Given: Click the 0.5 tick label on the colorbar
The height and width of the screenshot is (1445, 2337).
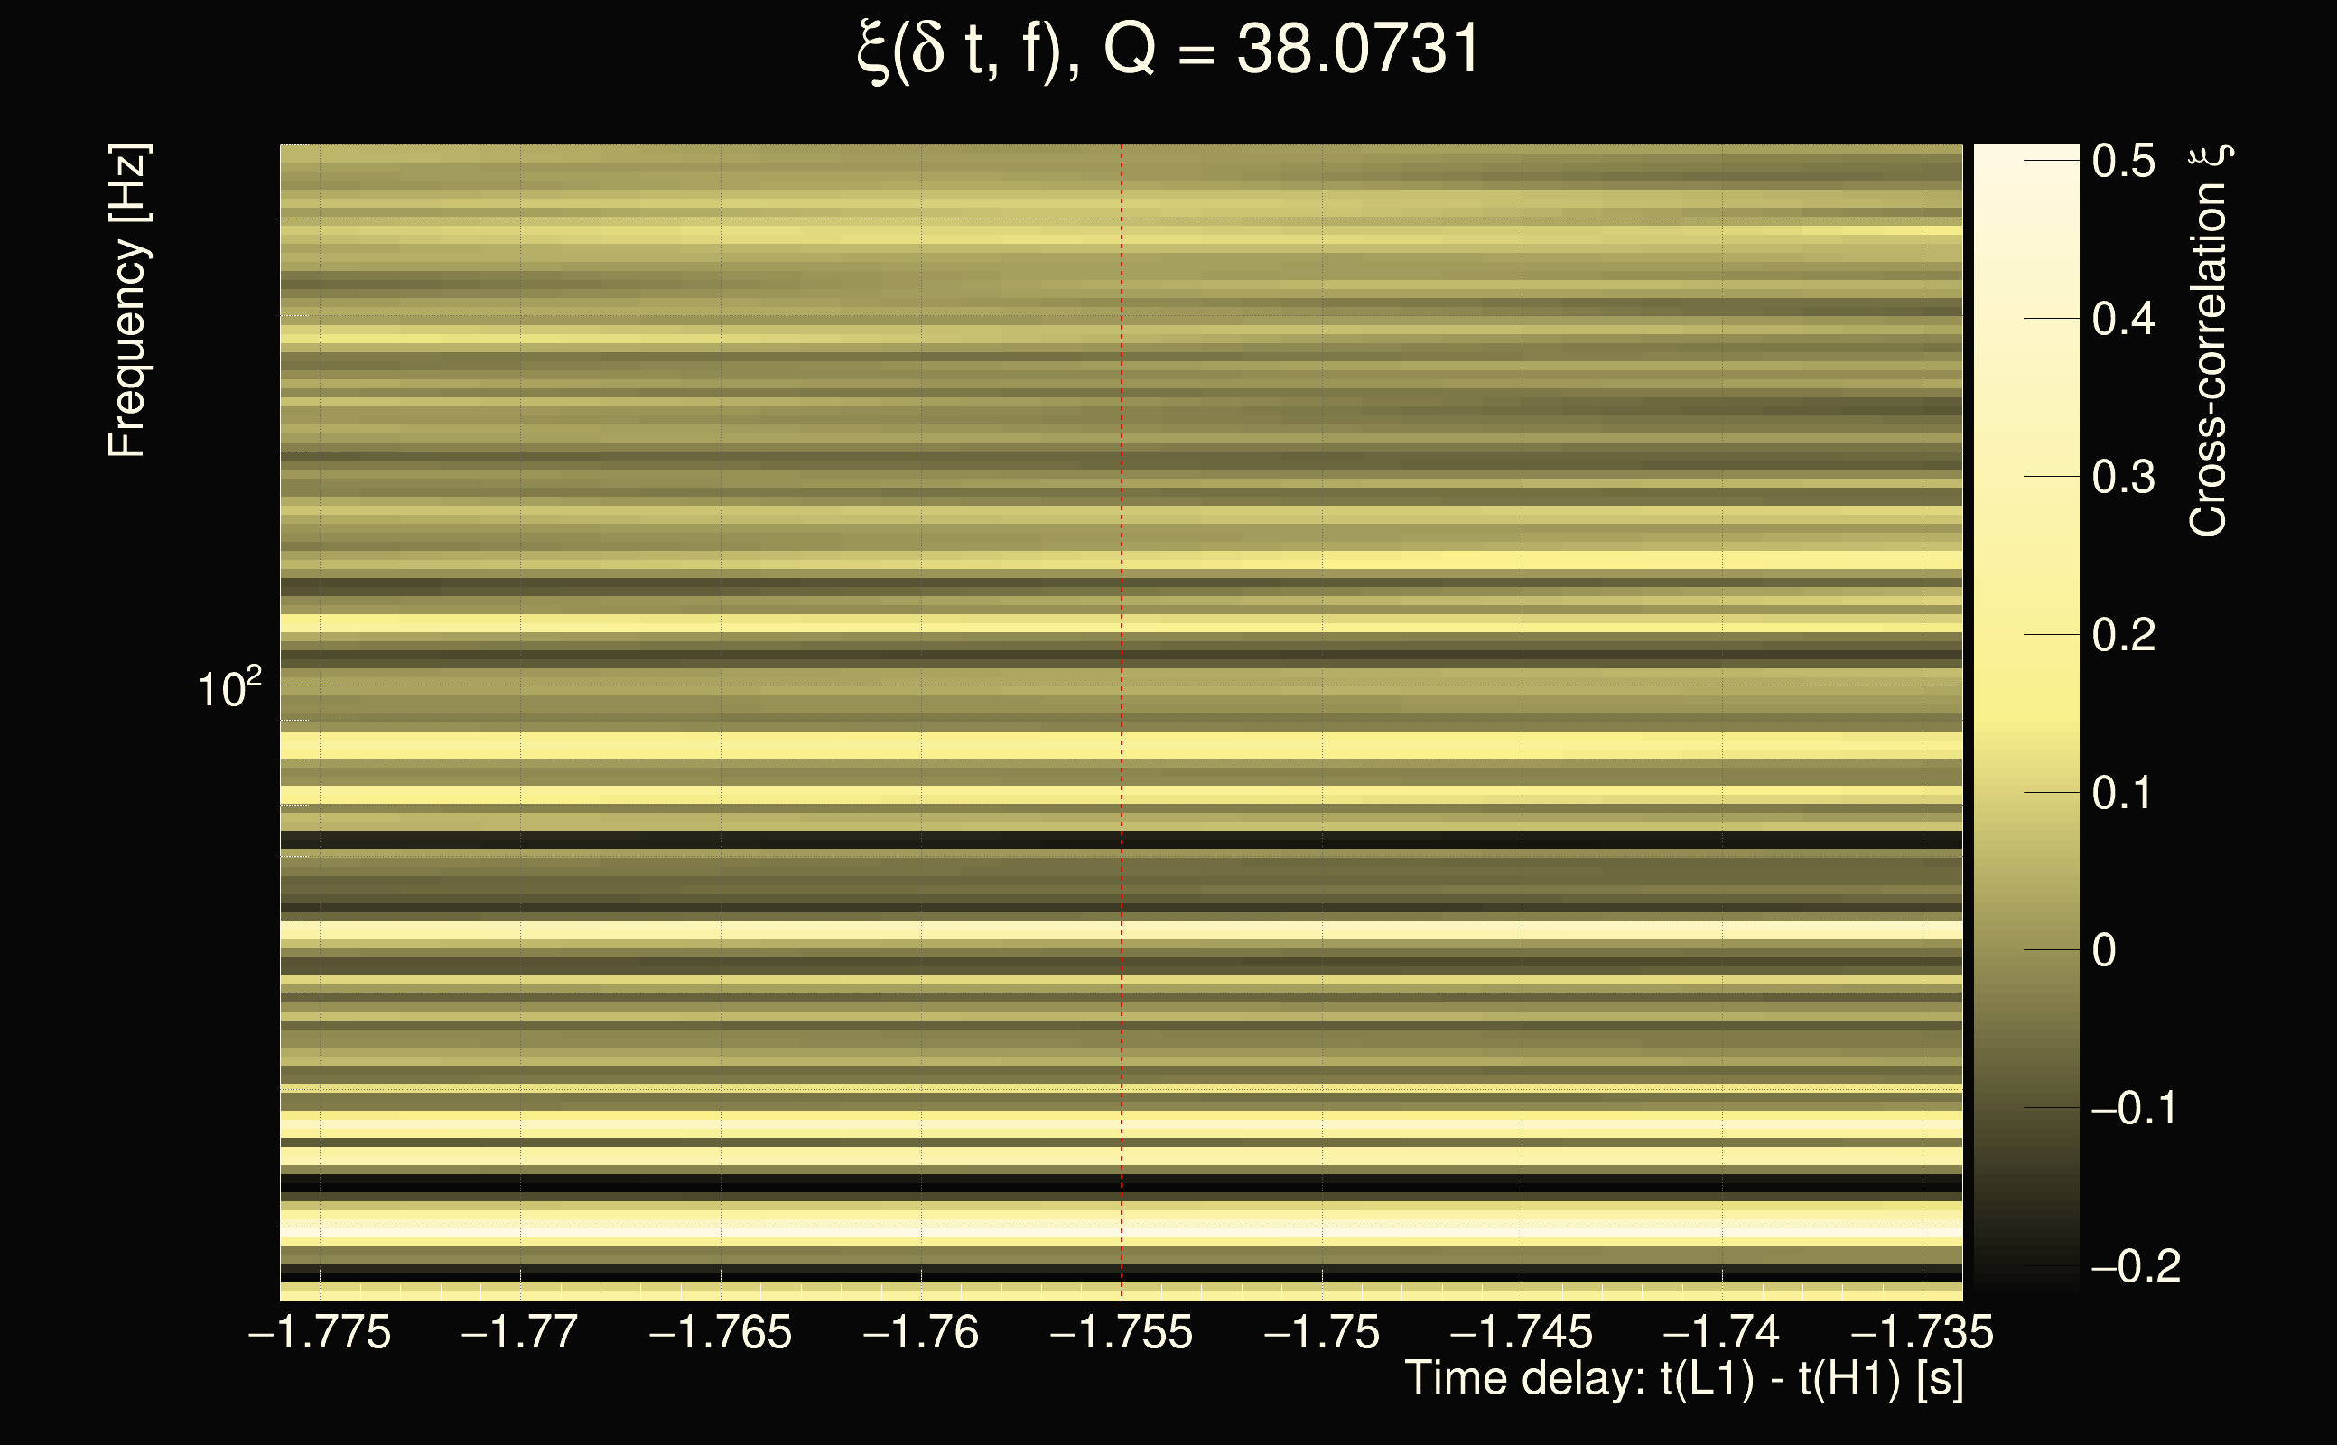Looking at the screenshot, I should (x=2123, y=161).
